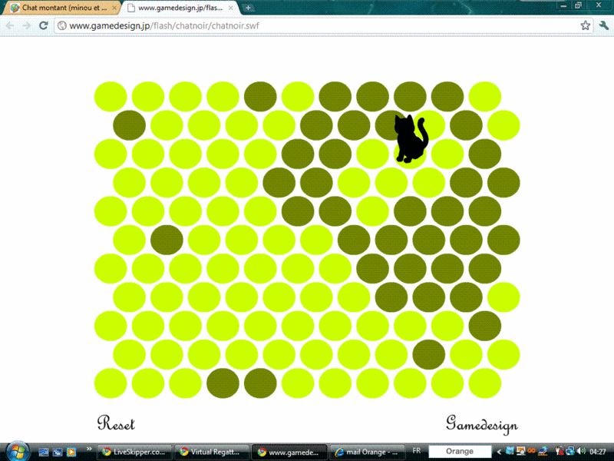
Task: Click the light circle ending the eighth row
Action: [503, 297]
